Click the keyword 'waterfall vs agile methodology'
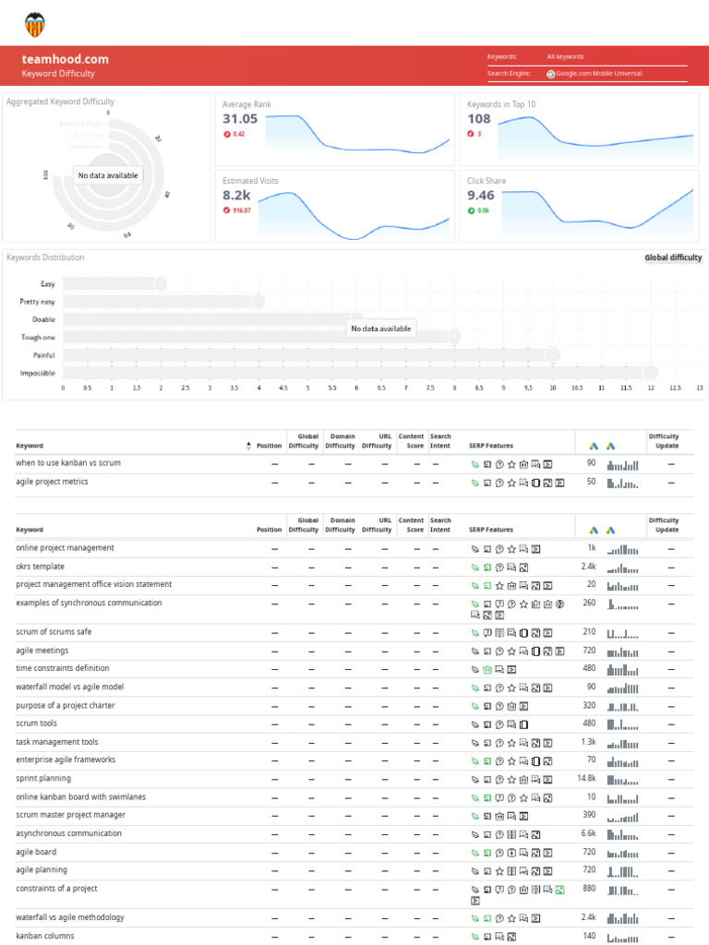709x945 pixels. [x=70, y=917]
